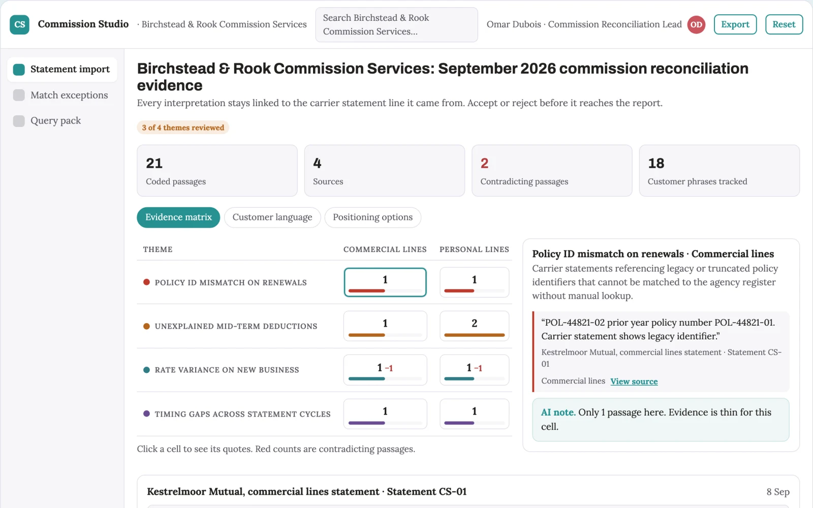Click the teal dot beside Rate variance
The image size is (813, 508).
[x=146, y=370]
